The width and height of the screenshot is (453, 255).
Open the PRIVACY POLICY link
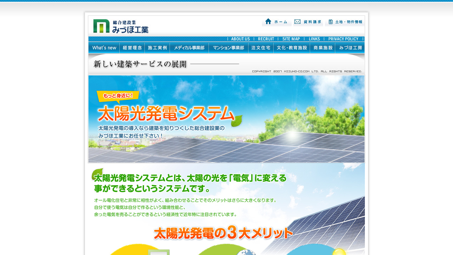pyautogui.click(x=343, y=39)
